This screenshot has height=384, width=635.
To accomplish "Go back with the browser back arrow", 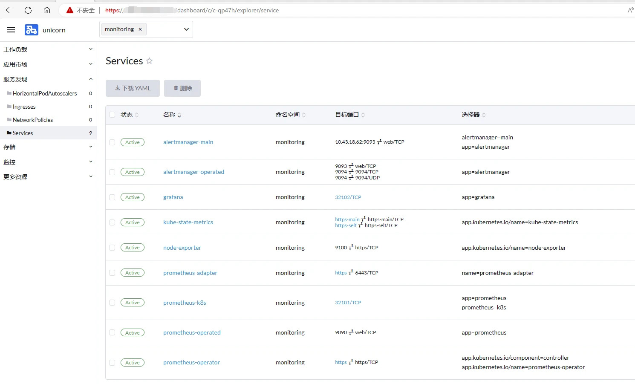I will tap(9, 10).
